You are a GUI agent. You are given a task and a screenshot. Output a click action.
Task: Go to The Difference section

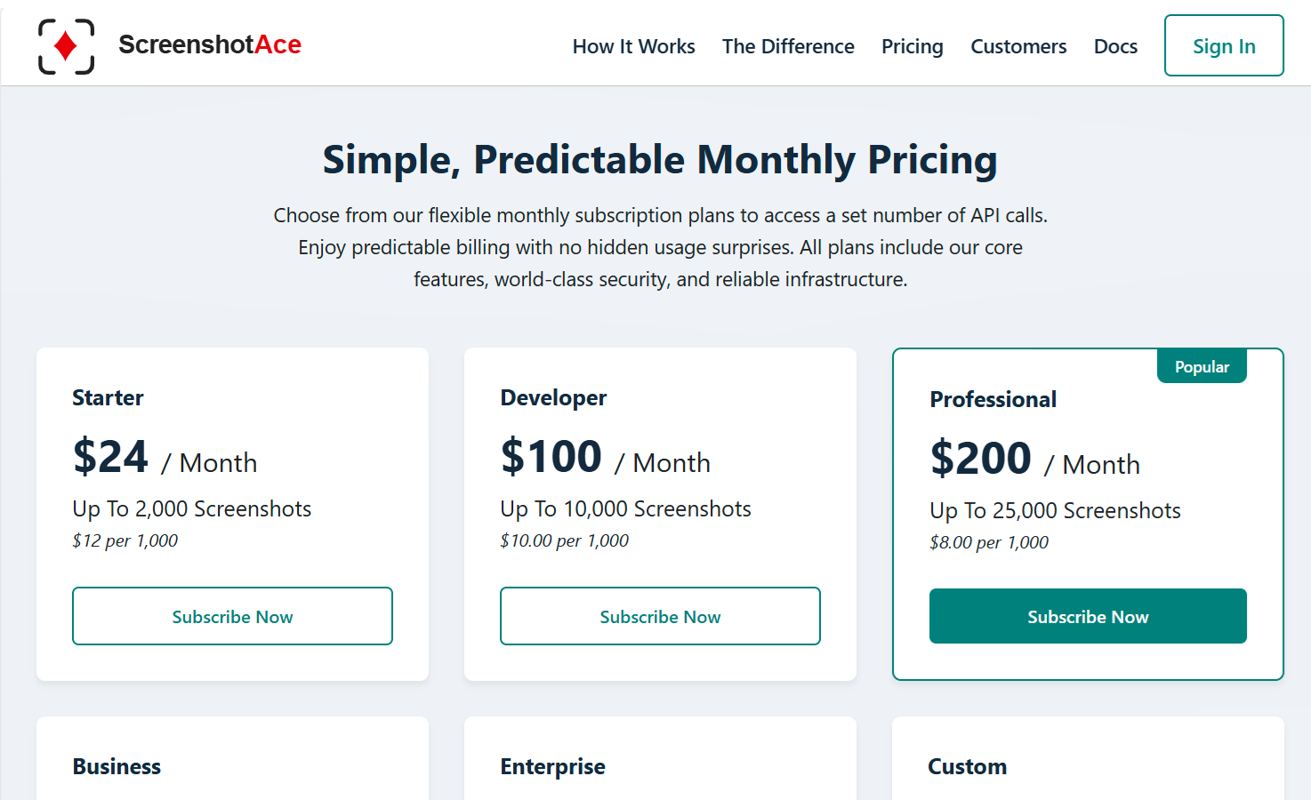click(788, 46)
